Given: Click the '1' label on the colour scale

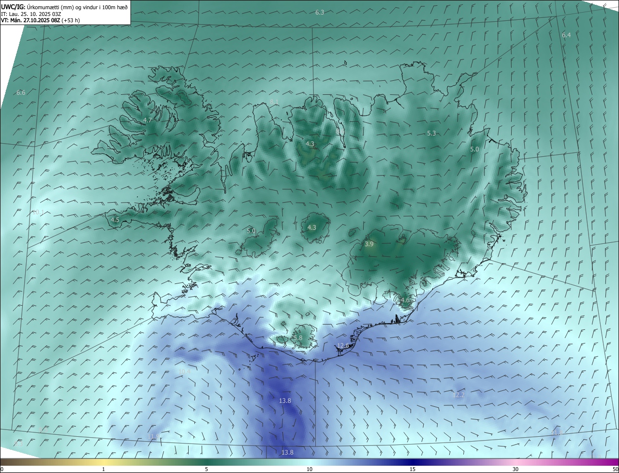Looking at the screenshot, I should point(103,469).
